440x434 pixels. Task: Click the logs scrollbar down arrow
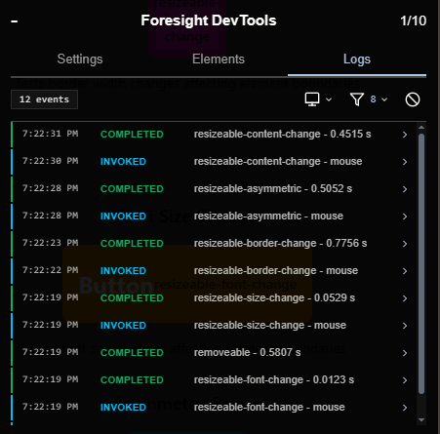tap(421, 420)
